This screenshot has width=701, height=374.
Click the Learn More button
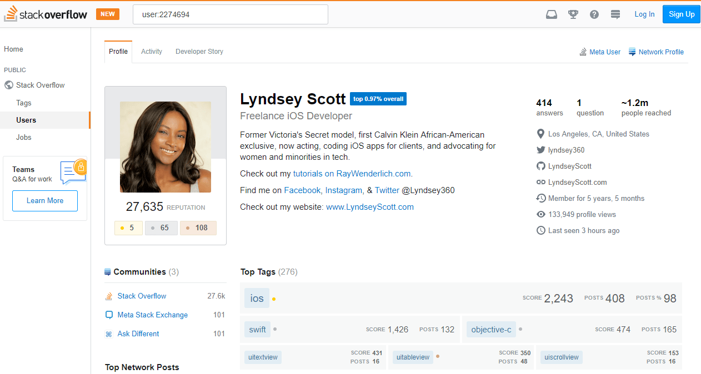tap(45, 200)
